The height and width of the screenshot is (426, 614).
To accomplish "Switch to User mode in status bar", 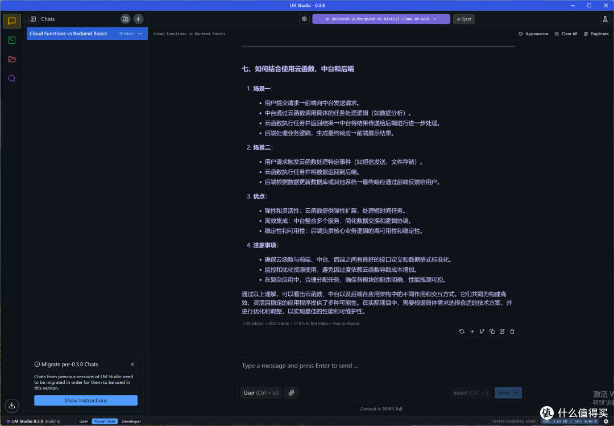I will pos(84,421).
